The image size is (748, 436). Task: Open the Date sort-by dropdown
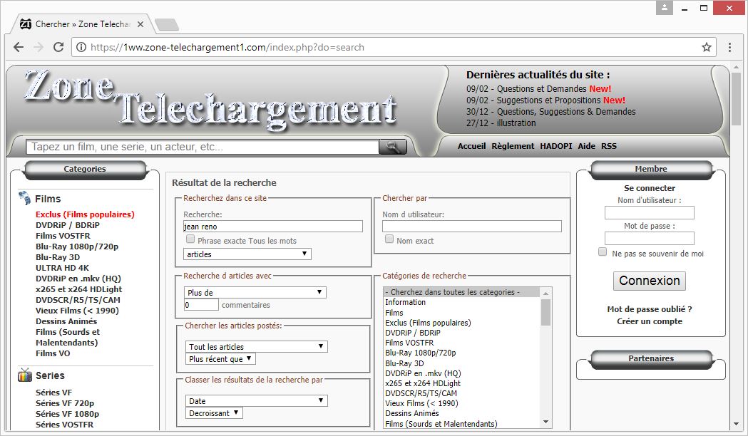pos(256,401)
